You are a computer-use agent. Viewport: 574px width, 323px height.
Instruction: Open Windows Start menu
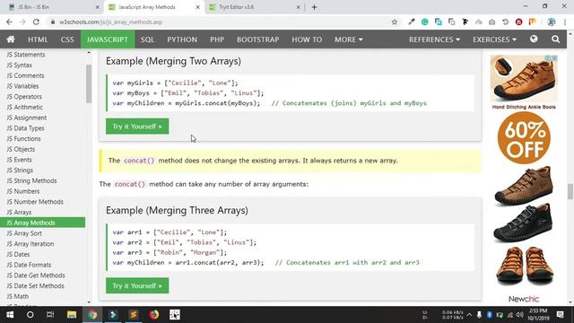(10, 315)
